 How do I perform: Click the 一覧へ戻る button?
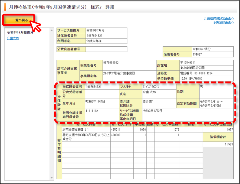18,20
